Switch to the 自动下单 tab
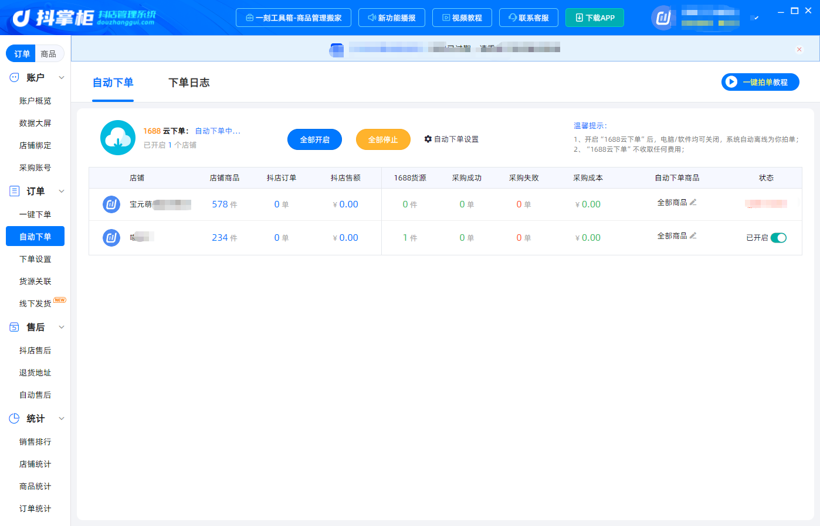Screen dimensions: 820x526 click(x=113, y=83)
